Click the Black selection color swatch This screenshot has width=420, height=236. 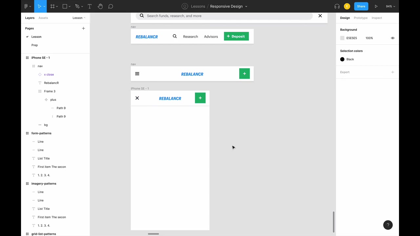pyautogui.click(x=342, y=59)
